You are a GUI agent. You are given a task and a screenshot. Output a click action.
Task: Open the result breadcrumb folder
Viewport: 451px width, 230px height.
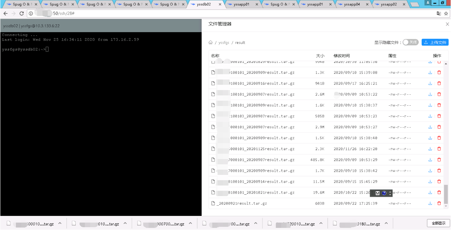click(240, 42)
